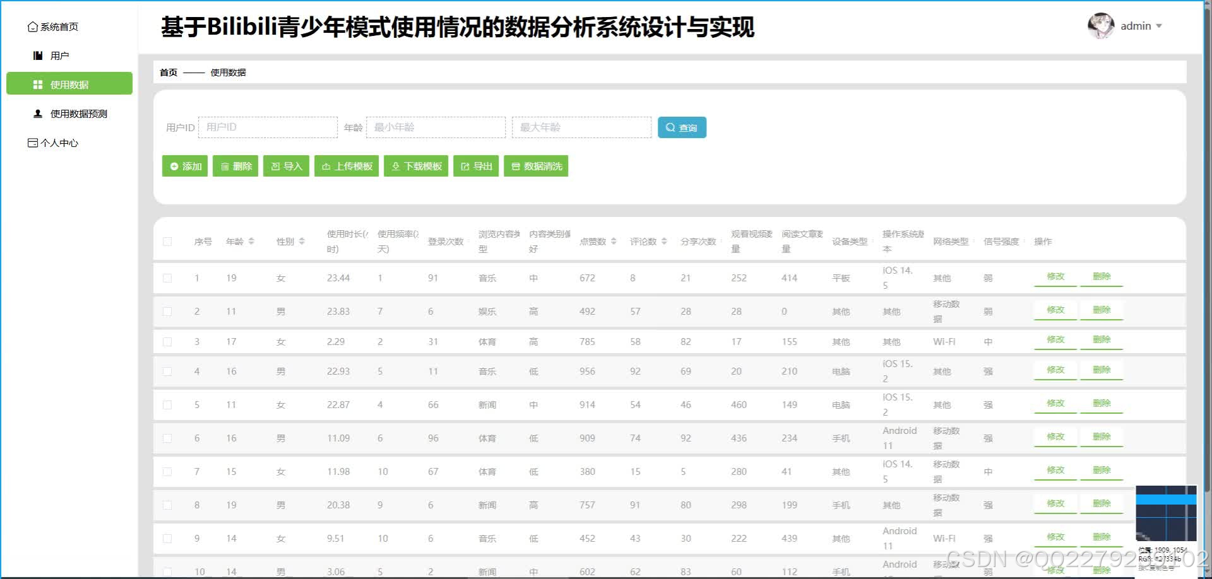Image resolution: width=1212 pixels, height=579 pixels.
Task: Click the 年龄 column sort arrows
Action: tap(251, 240)
